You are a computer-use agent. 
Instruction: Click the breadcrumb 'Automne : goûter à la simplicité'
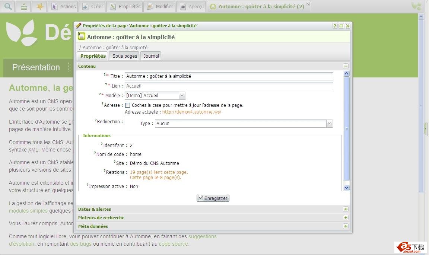click(115, 47)
